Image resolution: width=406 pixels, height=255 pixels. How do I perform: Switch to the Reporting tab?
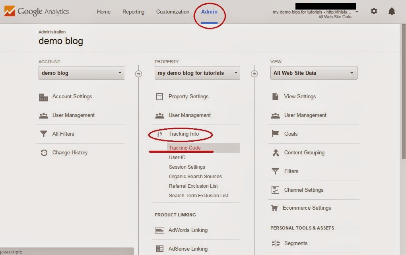[x=133, y=12]
